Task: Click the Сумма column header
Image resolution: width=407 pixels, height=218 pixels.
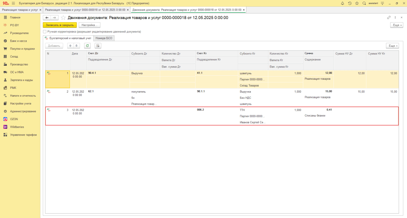Action: (x=318, y=54)
